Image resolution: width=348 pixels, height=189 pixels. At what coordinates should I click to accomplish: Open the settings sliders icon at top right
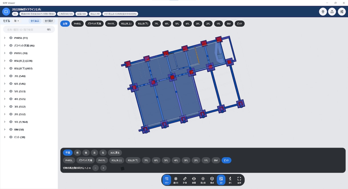[342, 12]
